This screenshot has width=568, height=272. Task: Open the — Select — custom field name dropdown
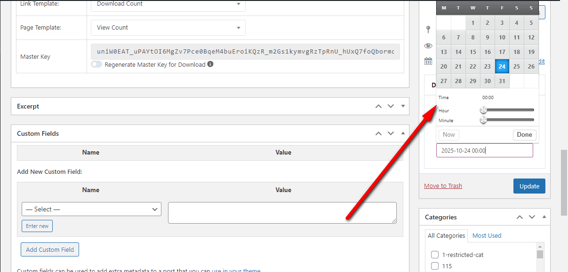[91, 209]
